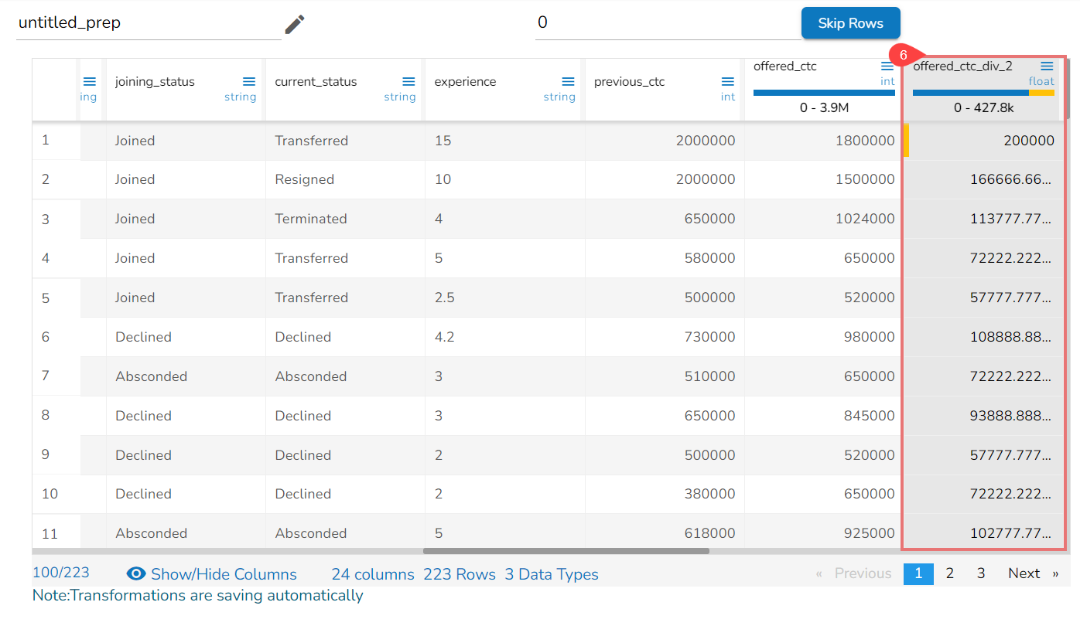Viewport: 1080px width, 626px height.
Task: Click the Skip Rows button
Action: coord(850,23)
